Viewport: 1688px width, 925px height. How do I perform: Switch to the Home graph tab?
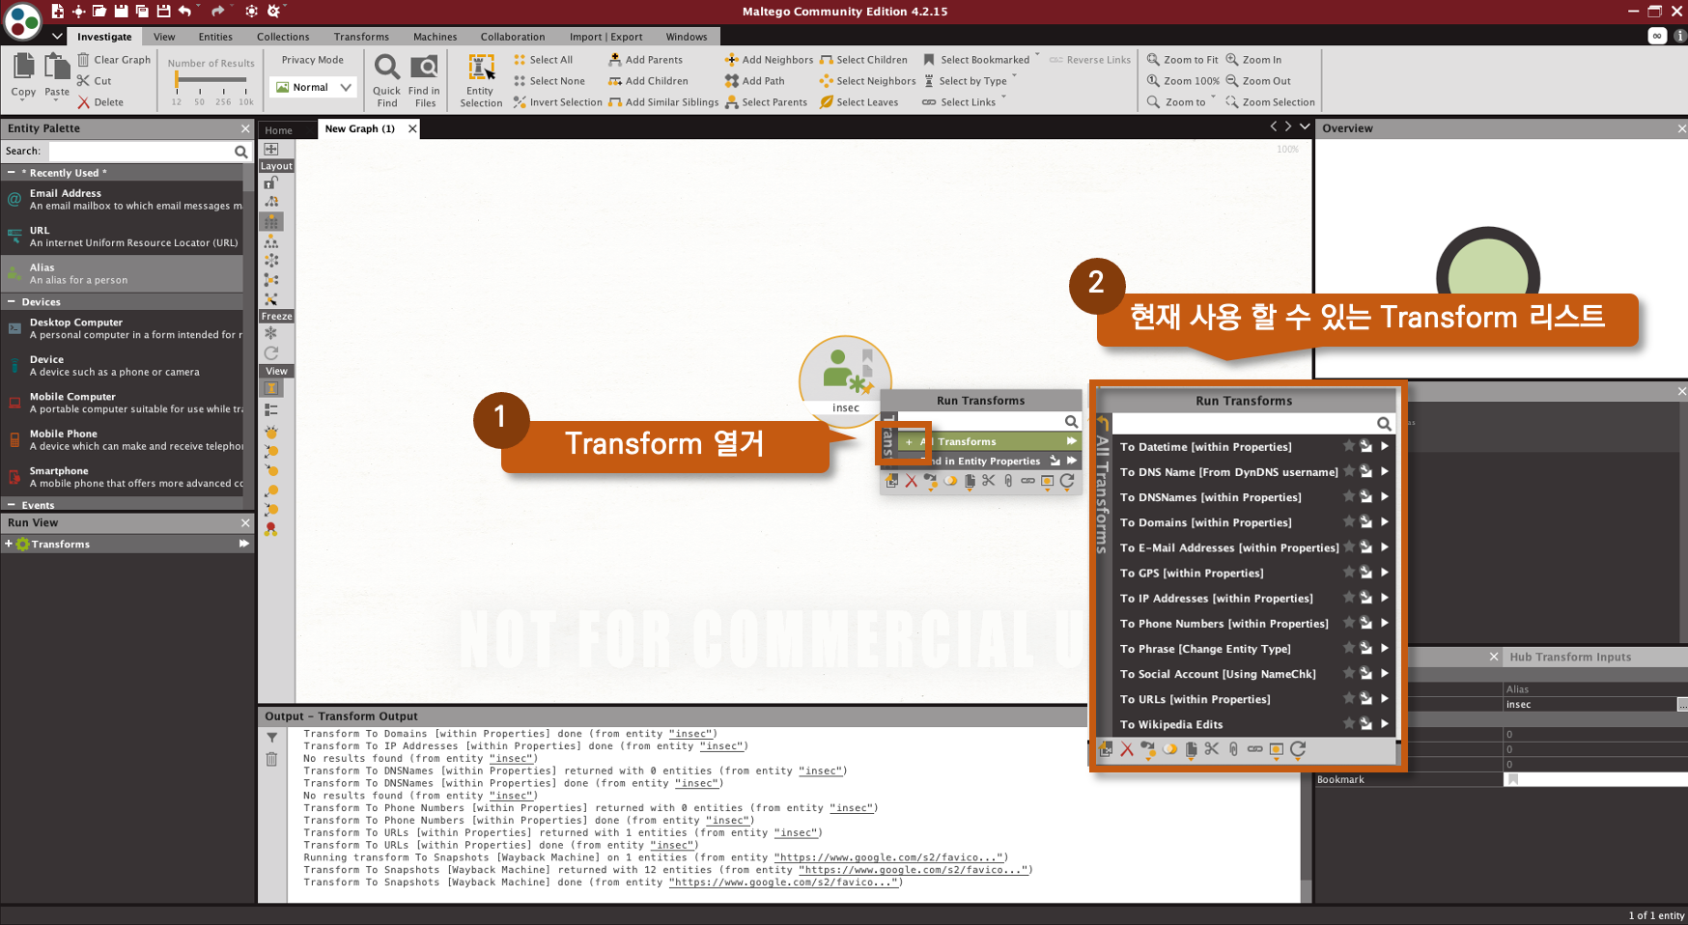click(x=278, y=130)
